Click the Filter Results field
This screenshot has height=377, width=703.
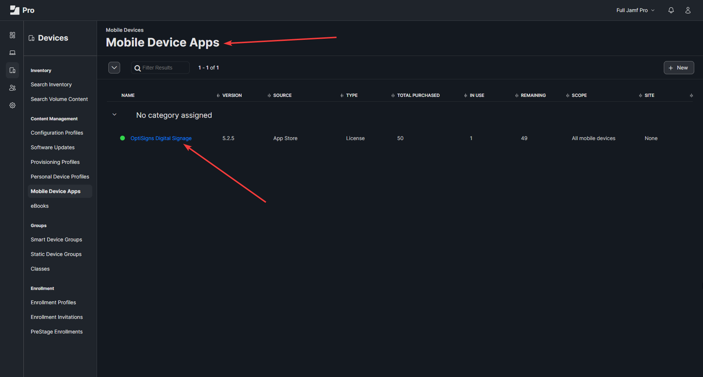tap(160, 68)
